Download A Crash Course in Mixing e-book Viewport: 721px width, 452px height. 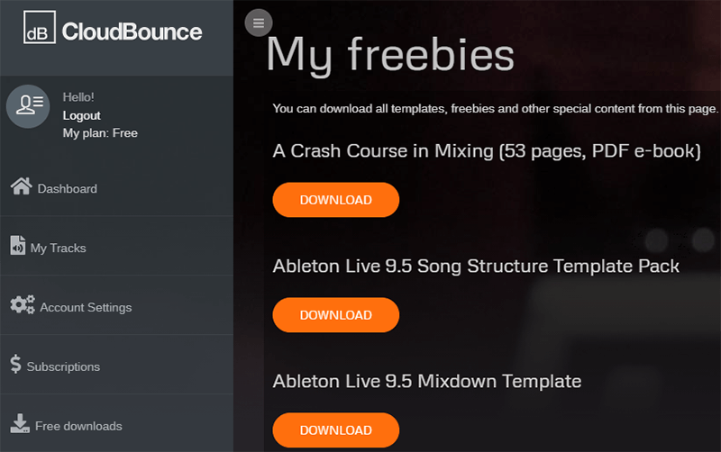tap(335, 200)
